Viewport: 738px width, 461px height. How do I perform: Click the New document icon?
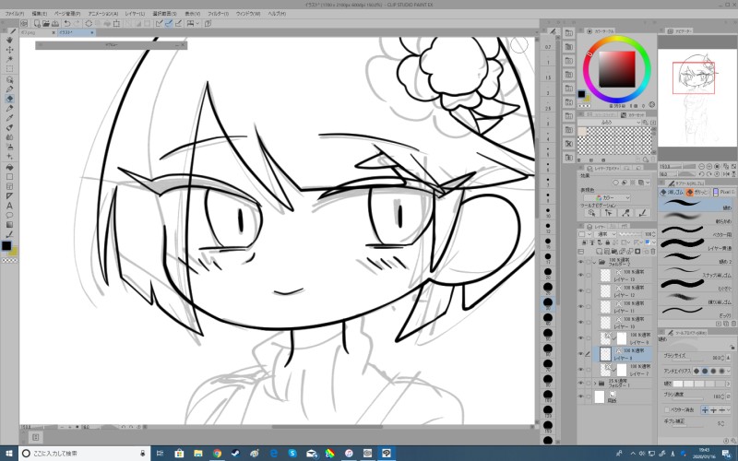coord(37,23)
